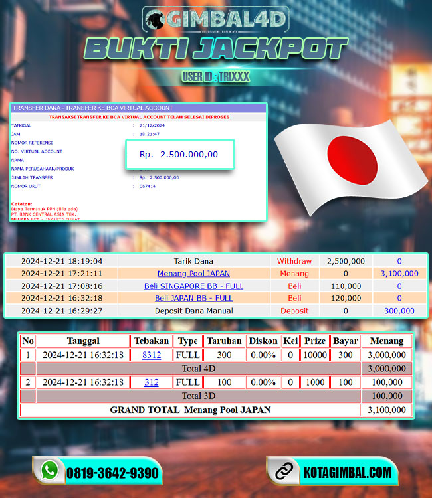
Task: Click the Tebakan column header
Action: pos(152,341)
